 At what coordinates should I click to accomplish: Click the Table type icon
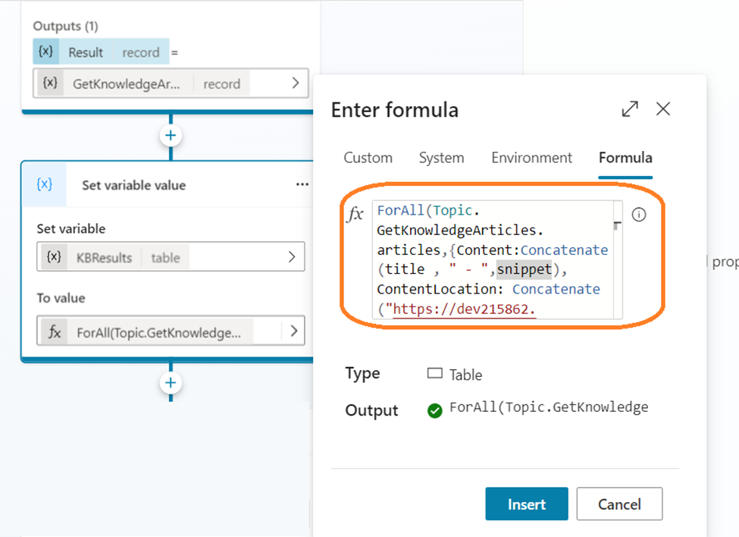[435, 374]
